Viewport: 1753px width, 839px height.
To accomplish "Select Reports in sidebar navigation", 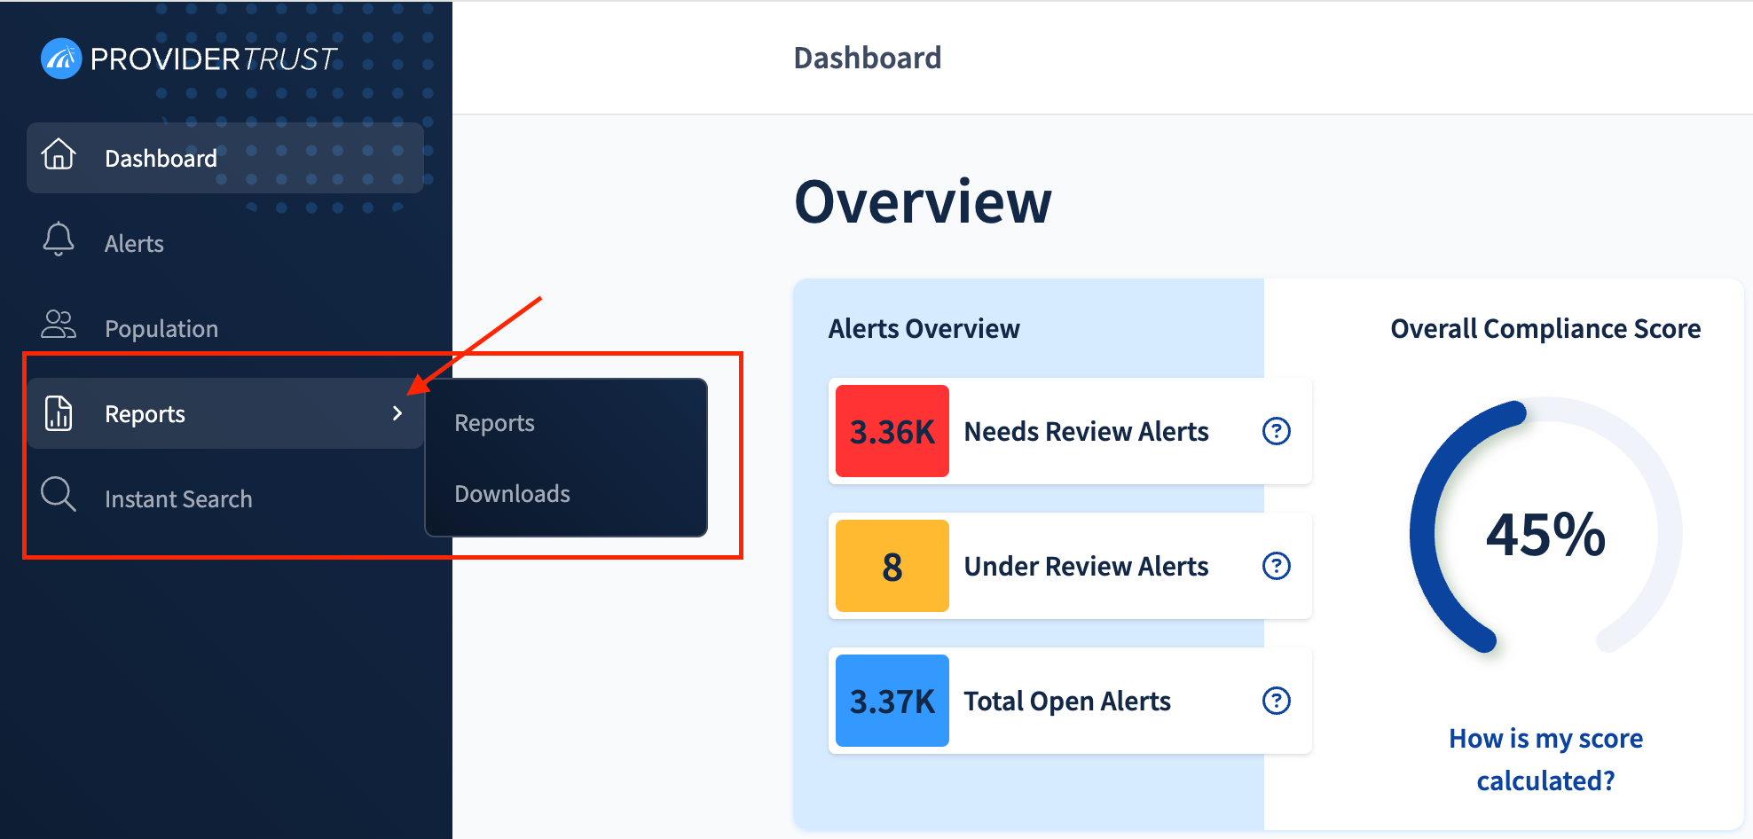I will click(225, 413).
